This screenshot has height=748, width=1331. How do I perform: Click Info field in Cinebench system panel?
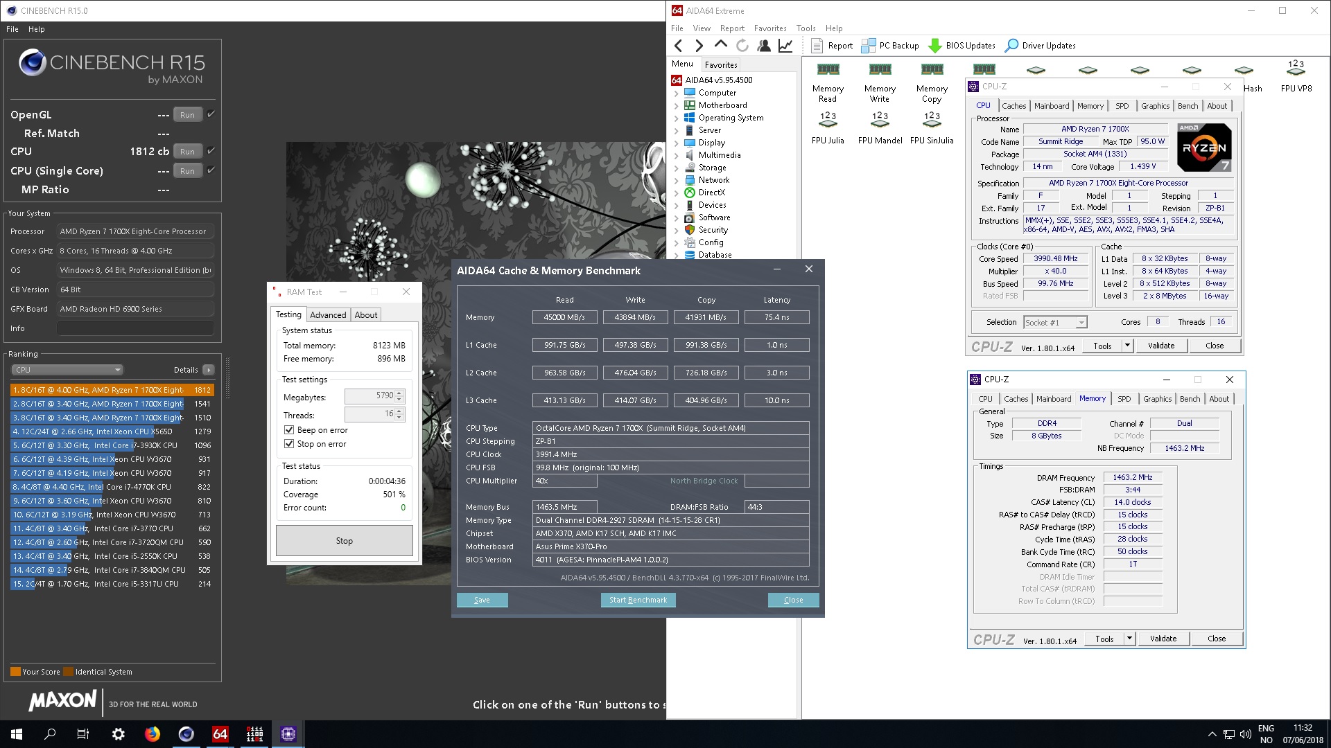[x=136, y=328]
